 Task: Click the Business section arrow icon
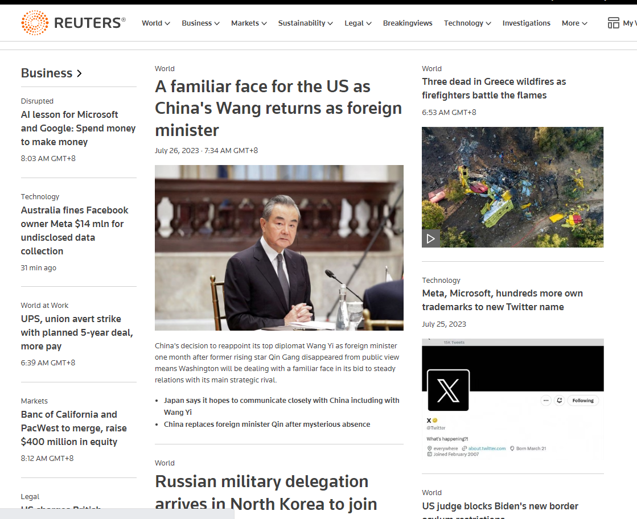tap(79, 73)
